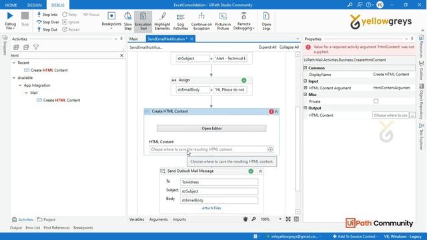Click Expand All in designer
This screenshot has height=240, width=427.
click(x=268, y=47)
